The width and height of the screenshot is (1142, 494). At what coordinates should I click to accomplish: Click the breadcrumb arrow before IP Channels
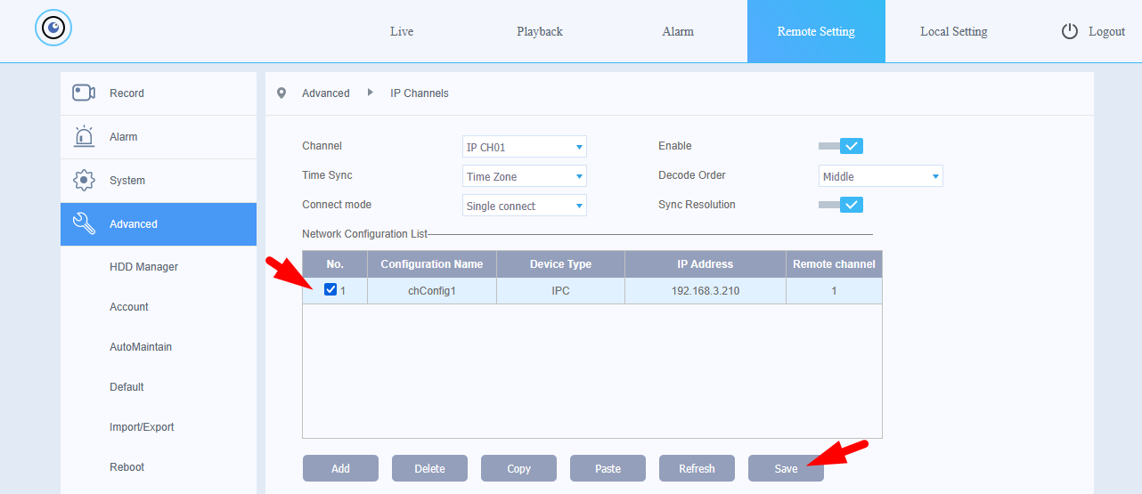click(370, 93)
